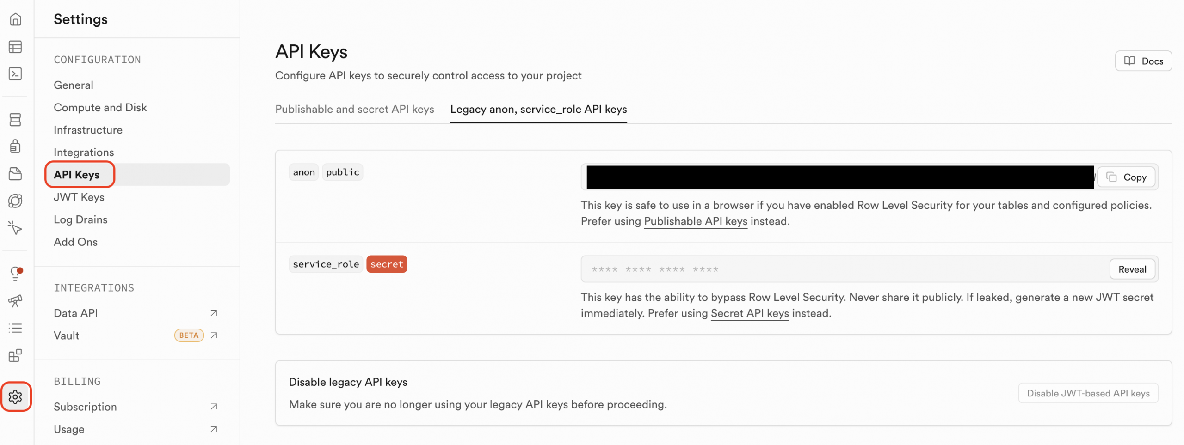The width and height of the screenshot is (1184, 445).
Task: Open the SQL Editor terminal icon
Action: click(15, 74)
